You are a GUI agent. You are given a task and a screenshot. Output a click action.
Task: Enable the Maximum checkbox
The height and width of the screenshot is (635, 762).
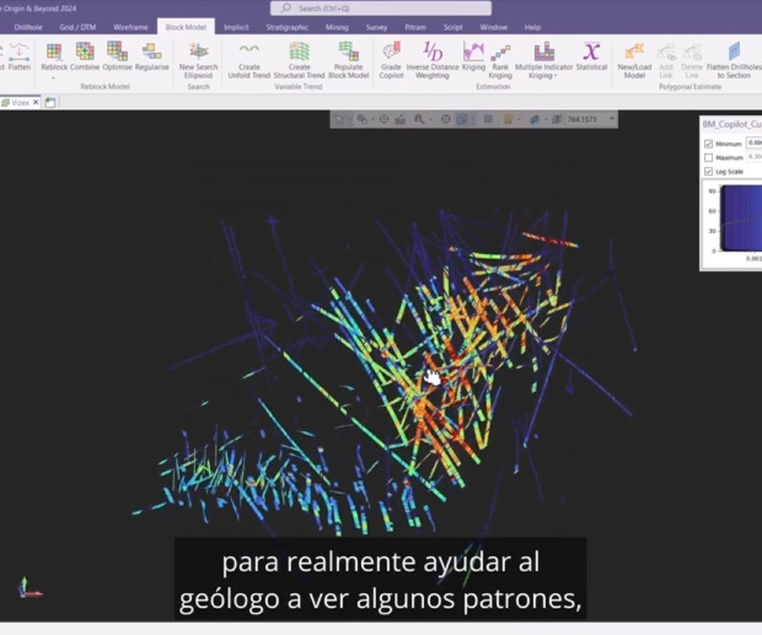(709, 158)
